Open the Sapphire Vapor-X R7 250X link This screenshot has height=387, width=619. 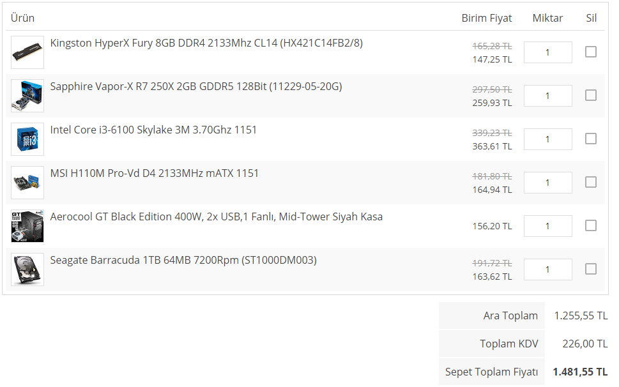click(x=196, y=87)
